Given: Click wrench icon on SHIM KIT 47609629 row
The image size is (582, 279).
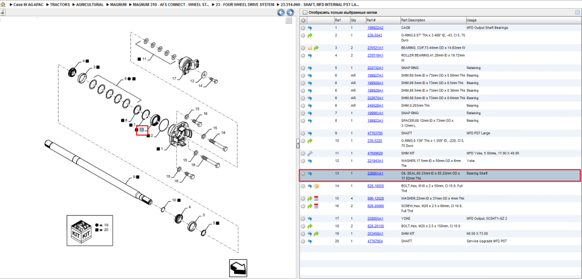Looking at the screenshot, I should point(310,153).
